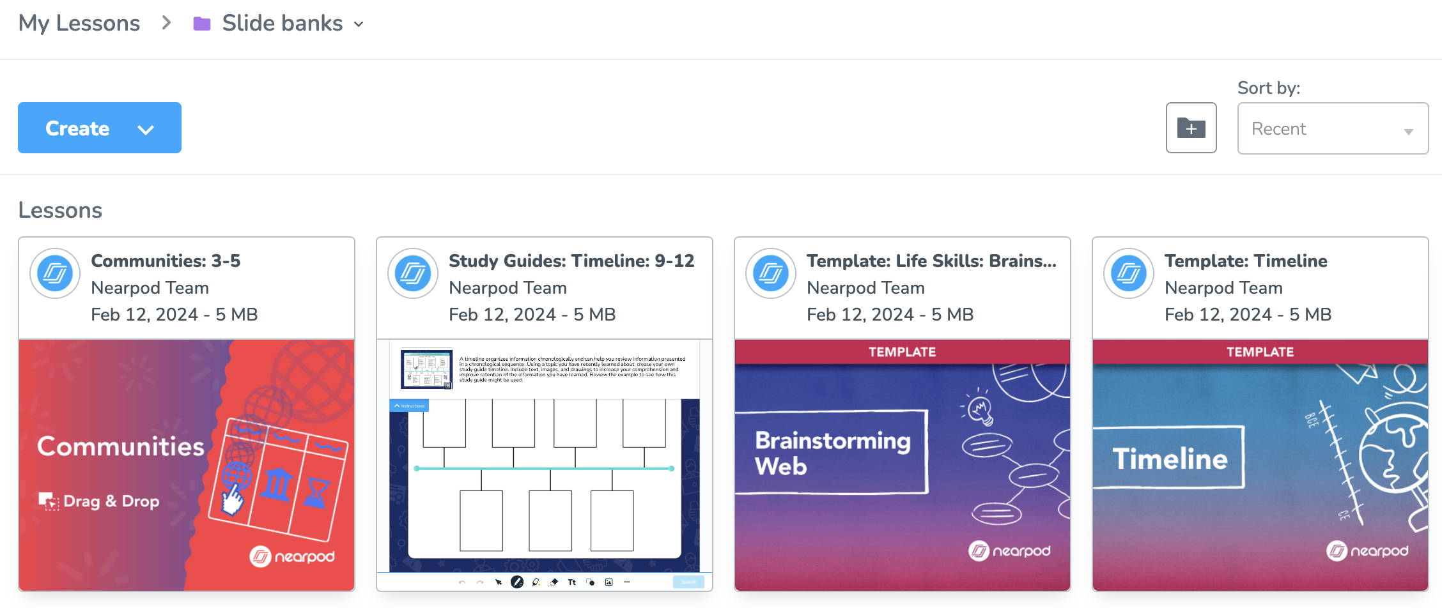Click the date under Template: Life Skills
Screen dimensions: 1442x608
890,314
